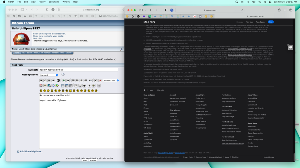The image size is (300, 168).
Task: Open the sidebar chevron menu in apple.com window
Action: pos(145,10)
